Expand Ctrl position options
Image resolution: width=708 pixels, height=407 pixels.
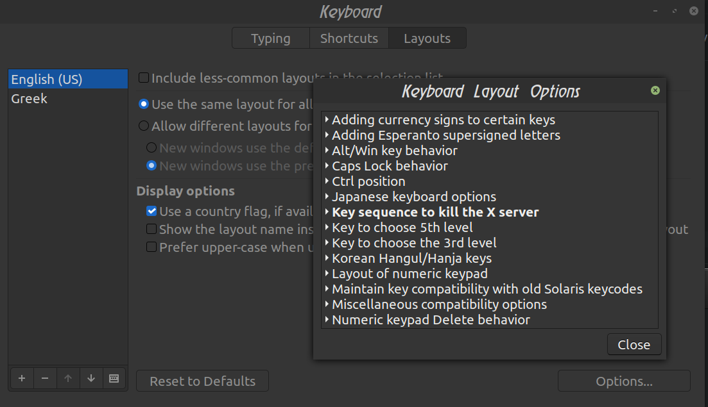tap(327, 181)
